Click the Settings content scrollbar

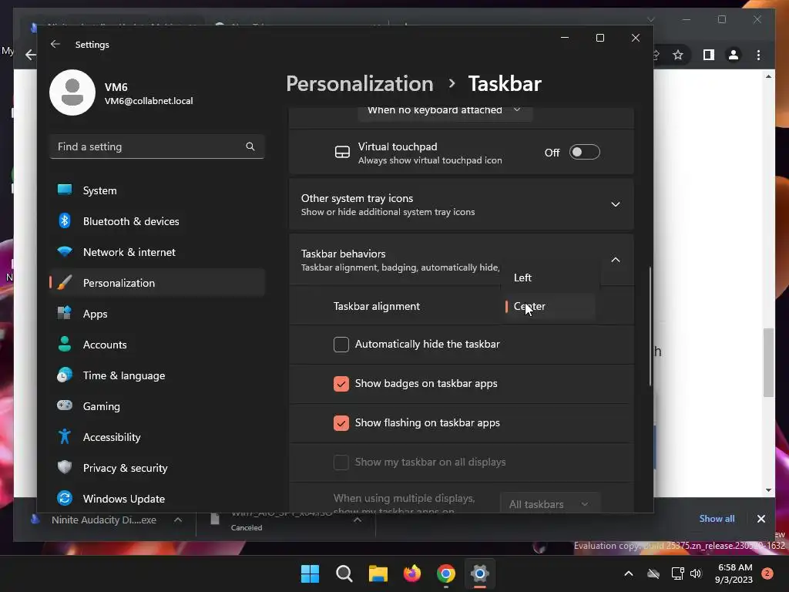pos(650,326)
